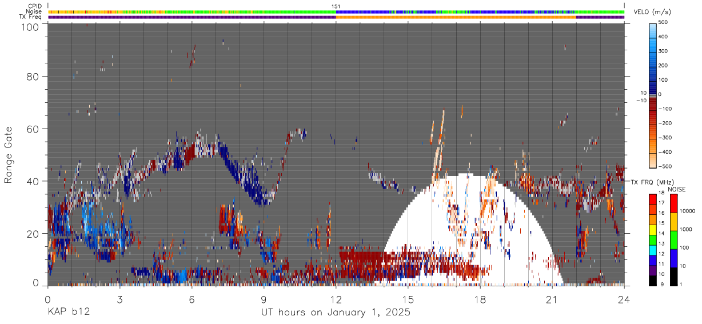Click the red 17 MHz frequency swatch

pyautogui.click(x=653, y=199)
